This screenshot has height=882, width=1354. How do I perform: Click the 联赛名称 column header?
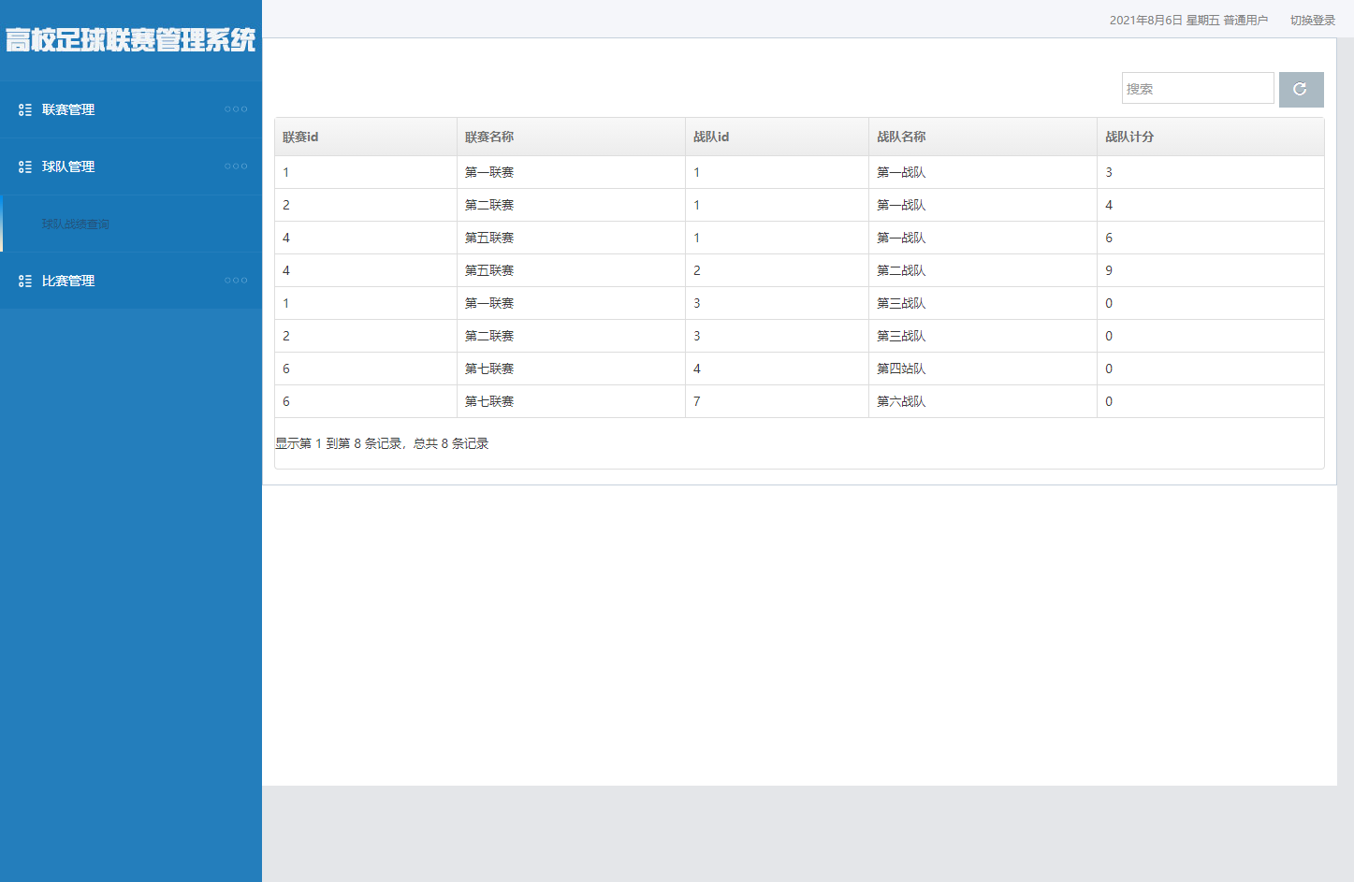[489, 137]
